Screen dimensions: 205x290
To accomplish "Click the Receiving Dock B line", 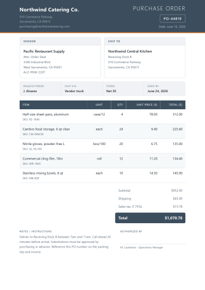I will click(120, 57).
